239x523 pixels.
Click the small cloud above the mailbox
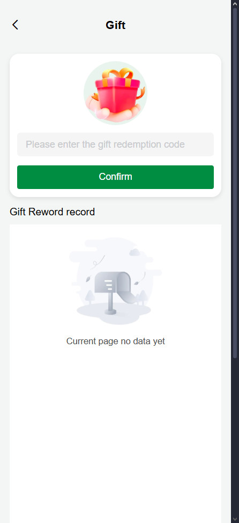pos(135,252)
